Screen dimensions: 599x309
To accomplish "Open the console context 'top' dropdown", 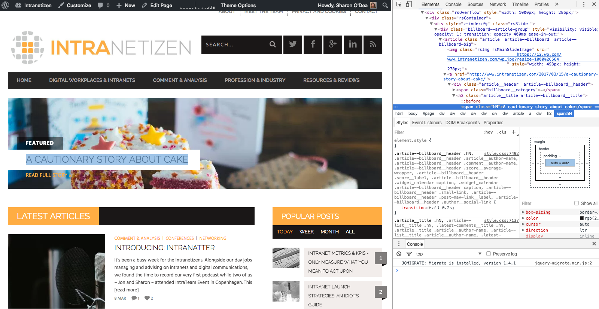I will click(449, 254).
